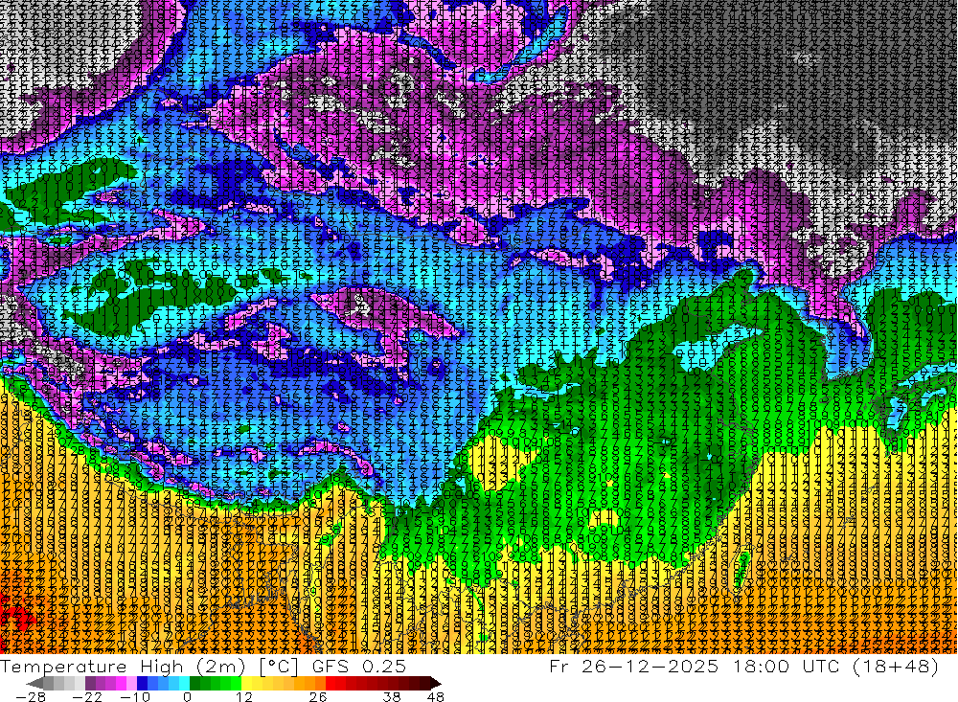Click the '[°C]' unit label
This screenshot has width=958, height=702.
(x=279, y=667)
